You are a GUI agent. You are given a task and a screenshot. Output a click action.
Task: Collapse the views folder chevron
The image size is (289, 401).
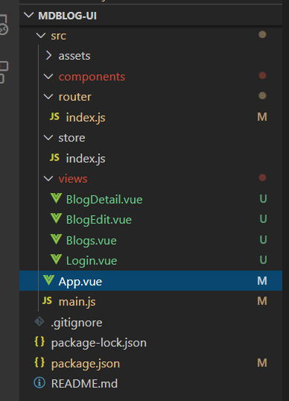coord(48,178)
